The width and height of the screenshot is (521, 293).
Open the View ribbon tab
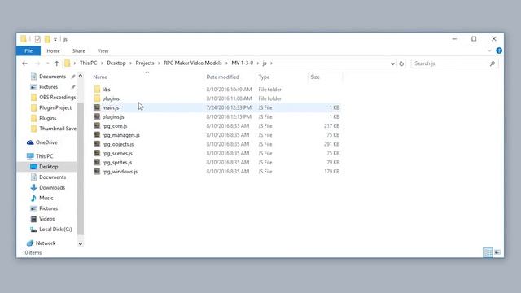point(103,50)
